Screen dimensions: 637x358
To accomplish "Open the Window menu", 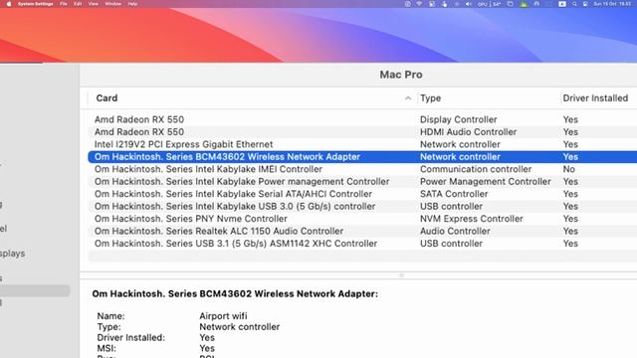I will (x=112, y=4).
